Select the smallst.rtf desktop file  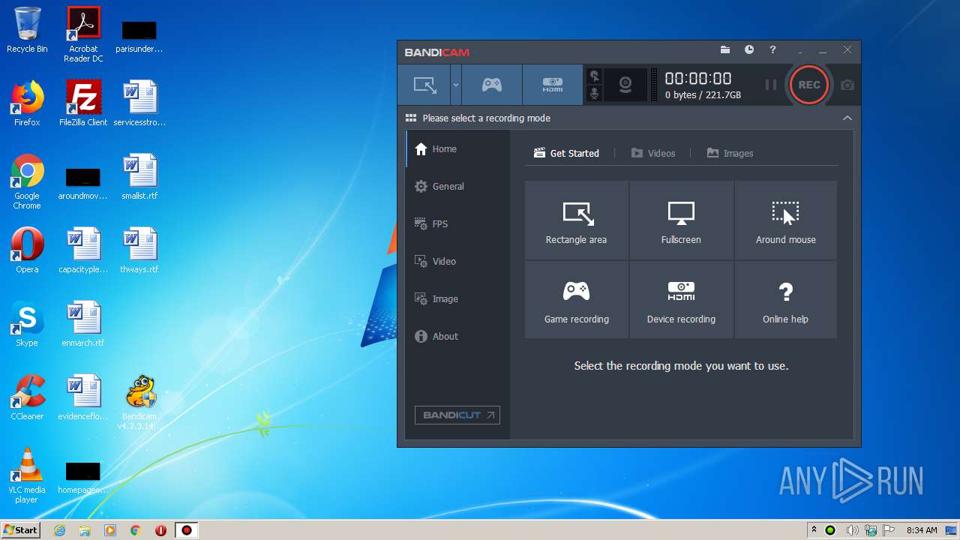click(140, 177)
